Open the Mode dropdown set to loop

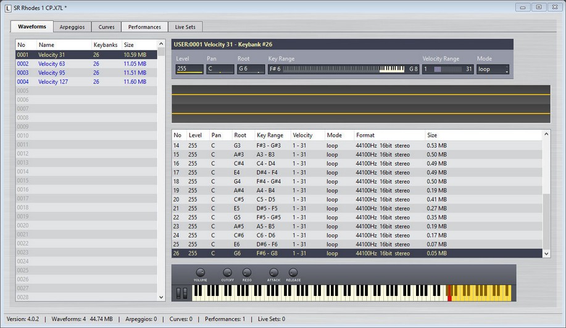(493, 69)
